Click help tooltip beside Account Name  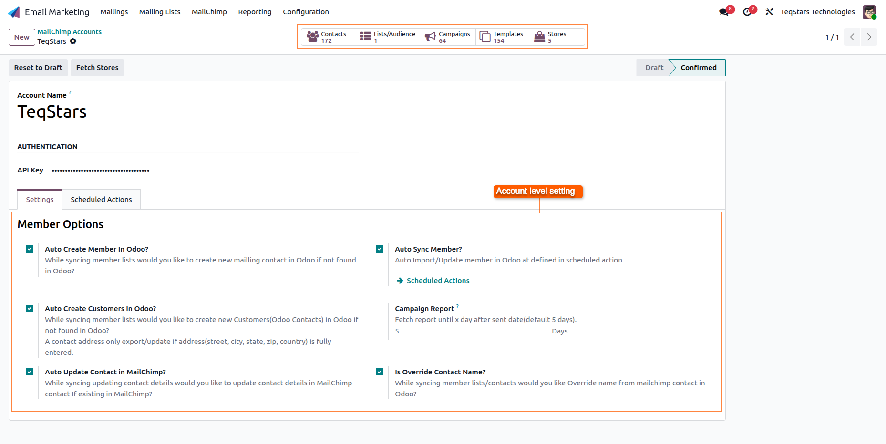[70, 92]
